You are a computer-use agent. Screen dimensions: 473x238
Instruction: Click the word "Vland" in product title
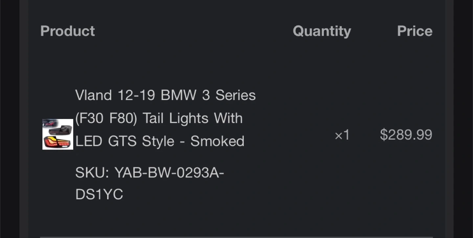coord(93,95)
